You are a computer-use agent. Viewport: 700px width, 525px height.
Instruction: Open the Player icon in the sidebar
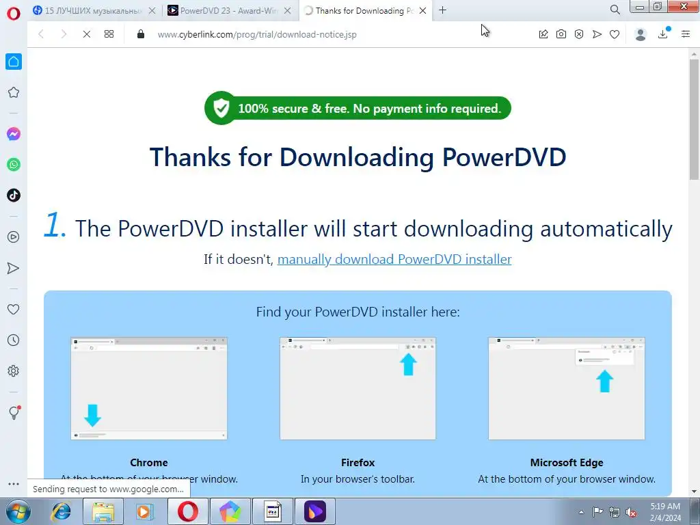pyautogui.click(x=14, y=237)
